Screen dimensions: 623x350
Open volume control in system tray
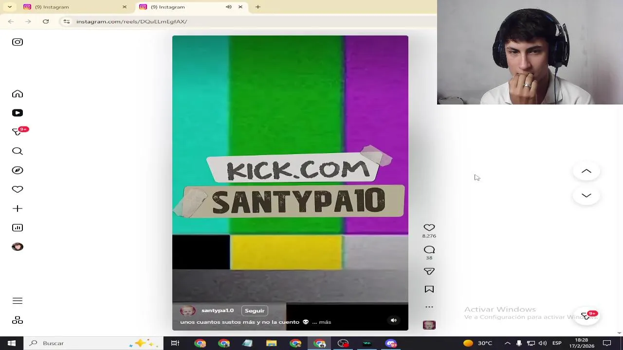543,343
